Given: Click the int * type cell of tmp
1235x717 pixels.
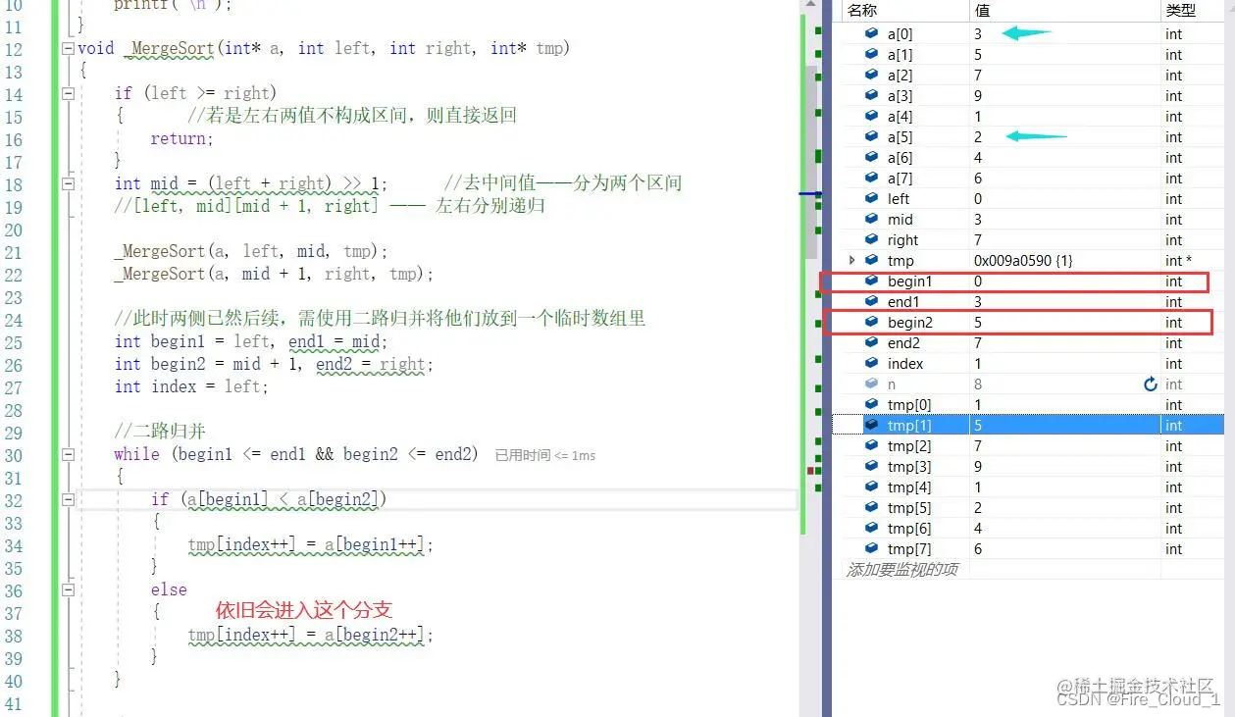Looking at the screenshot, I should pyautogui.click(x=1179, y=260).
